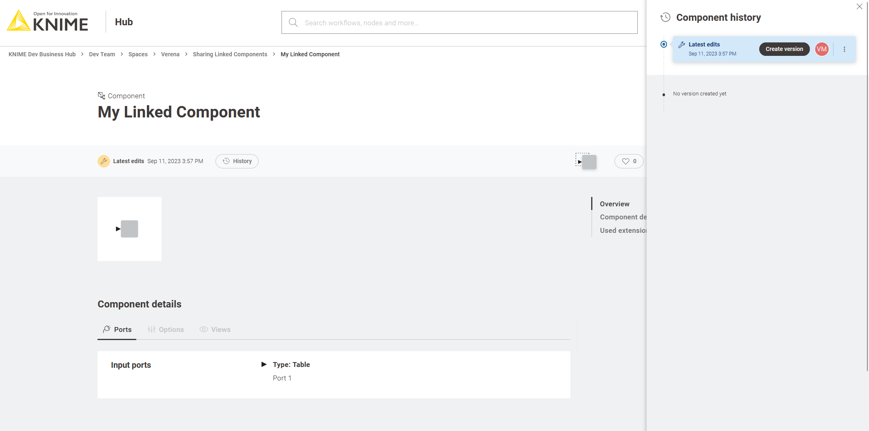Open the Hub home link
The width and height of the screenshot is (869, 431).
coord(124,22)
